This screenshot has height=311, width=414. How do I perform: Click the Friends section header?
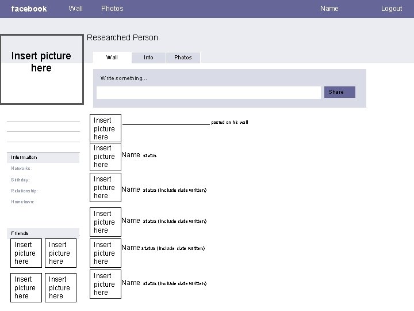coord(43,233)
